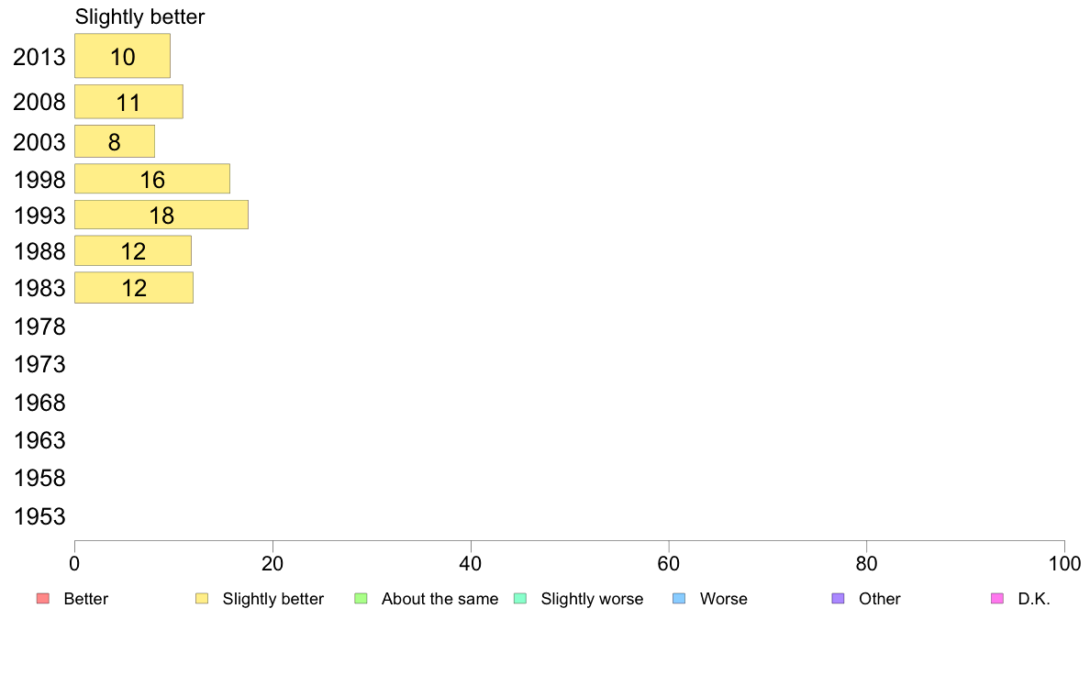This screenshot has width=1090, height=675.
Task: Click the green About the same swatch
Action: [x=361, y=599]
